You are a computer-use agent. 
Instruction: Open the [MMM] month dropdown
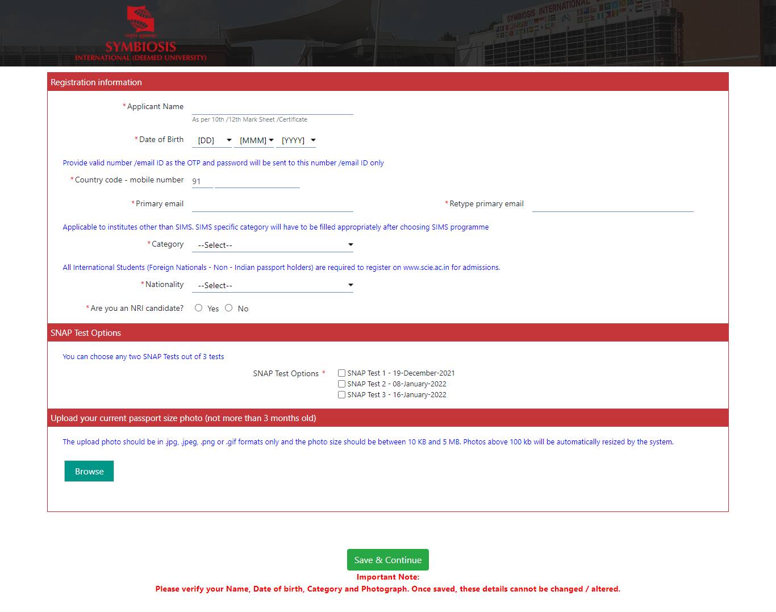point(255,140)
